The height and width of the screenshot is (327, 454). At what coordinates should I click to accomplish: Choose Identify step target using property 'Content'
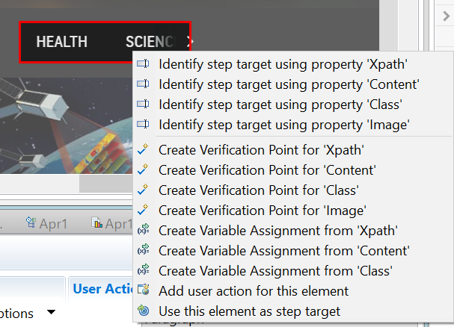click(289, 84)
